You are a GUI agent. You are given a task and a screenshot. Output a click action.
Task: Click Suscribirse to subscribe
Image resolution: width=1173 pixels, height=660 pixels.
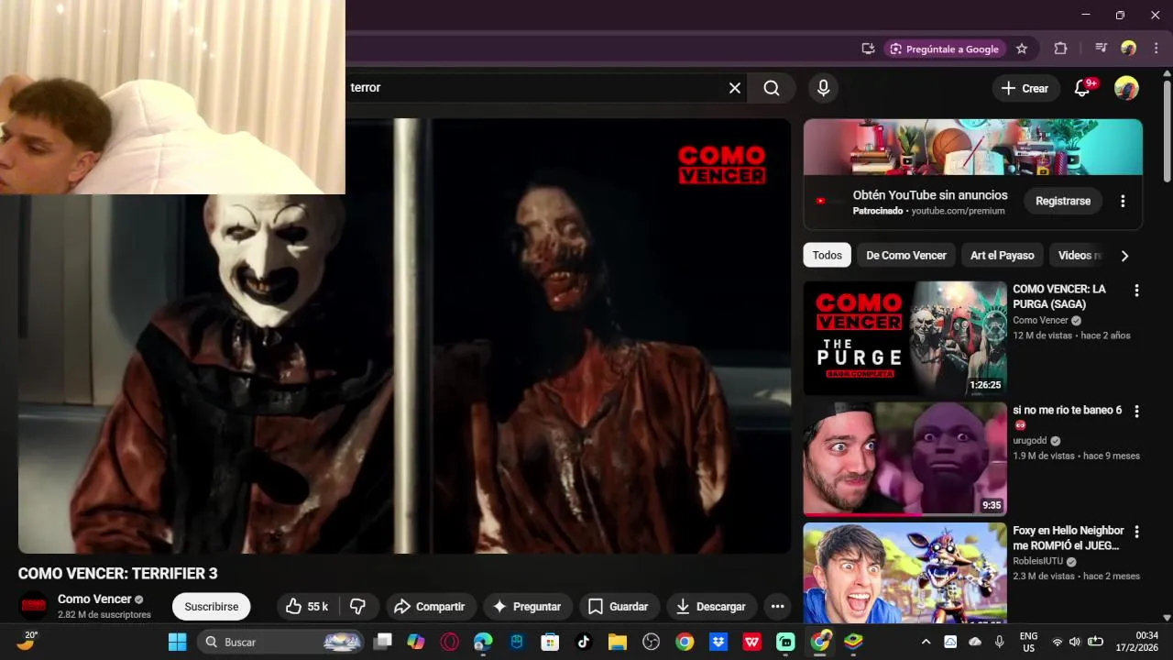[x=211, y=607]
